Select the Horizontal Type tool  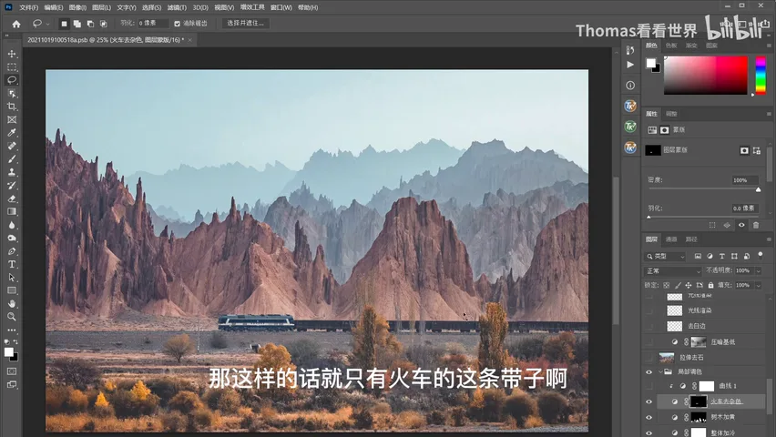pos(12,264)
